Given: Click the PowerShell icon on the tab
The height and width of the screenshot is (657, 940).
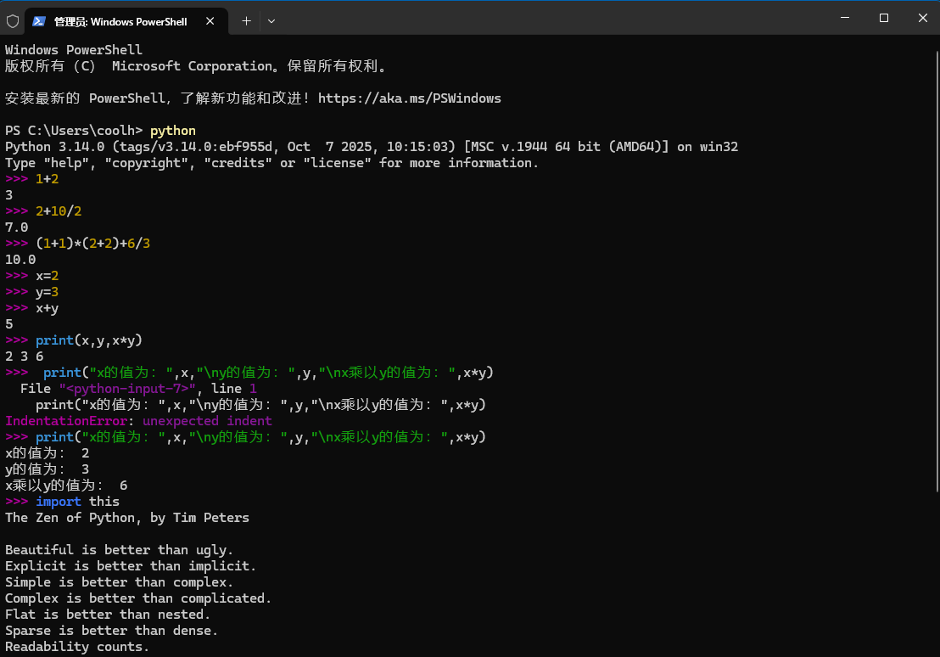Looking at the screenshot, I should (x=39, y=21).
